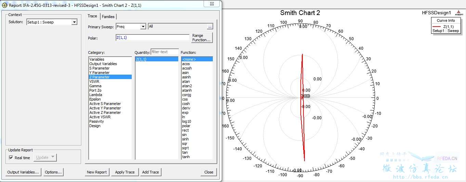Toggle the Real time checkbox

[11, 158]
